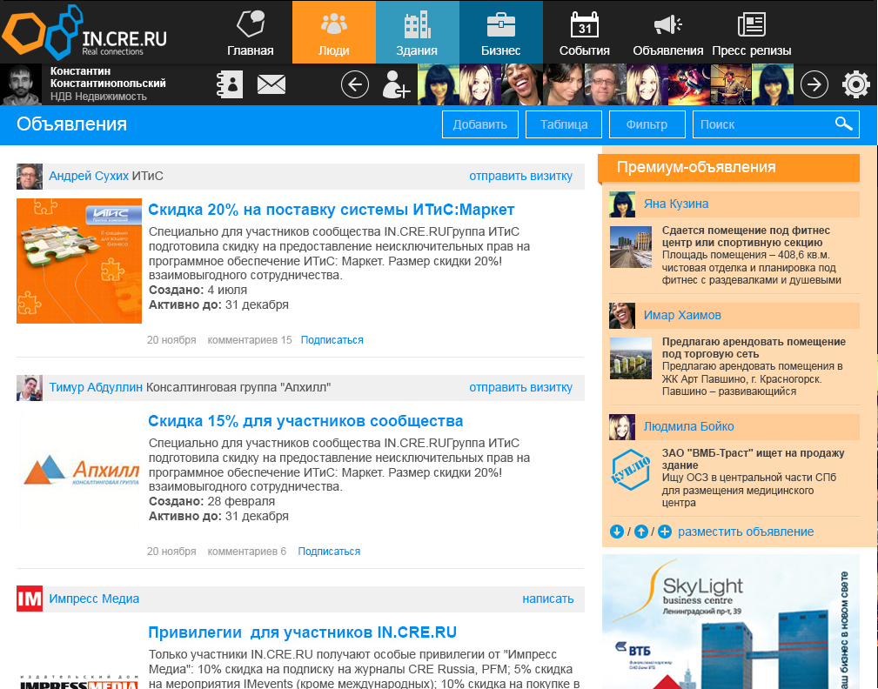The height and width of the screenshot is (689, 878).
Task: Click the search magnifier icon
Action: click(844, 124)
